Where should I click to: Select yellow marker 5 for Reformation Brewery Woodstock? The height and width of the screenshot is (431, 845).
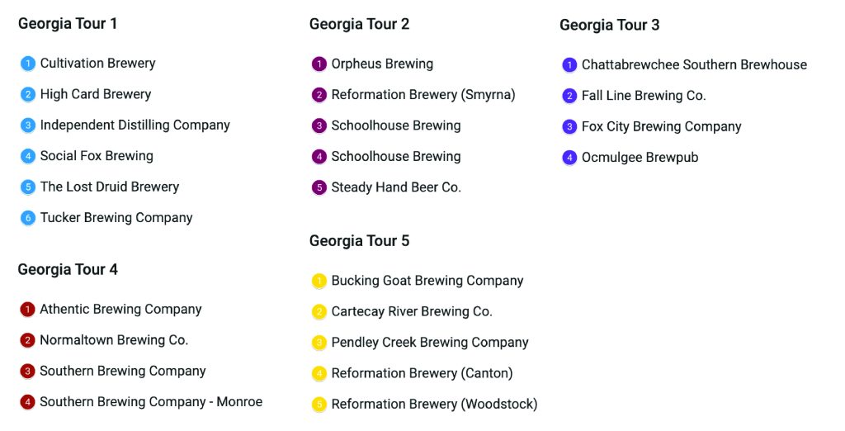(319, 405)
